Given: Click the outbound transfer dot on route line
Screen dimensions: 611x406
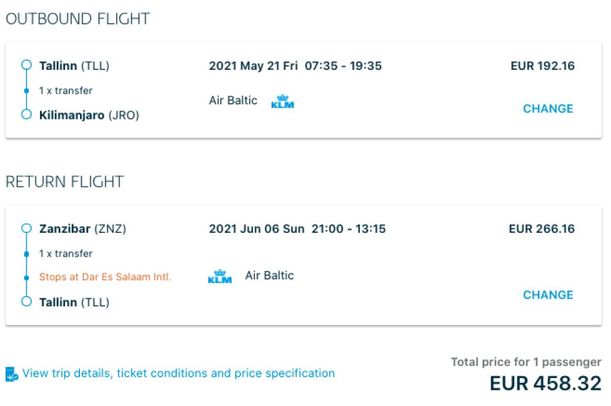Looking at the screenshot, I should coord(26,91).
